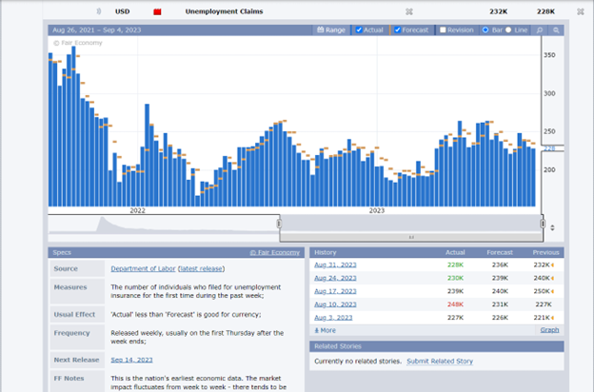The image size is (594, 392).
Task: Click the blue 228 value marker on y-axis
Action: coord(549,148)
